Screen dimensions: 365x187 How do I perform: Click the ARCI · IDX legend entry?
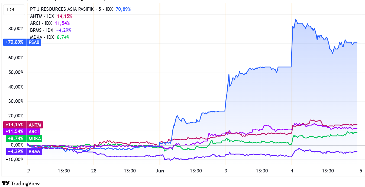click(x=41, y=23)
